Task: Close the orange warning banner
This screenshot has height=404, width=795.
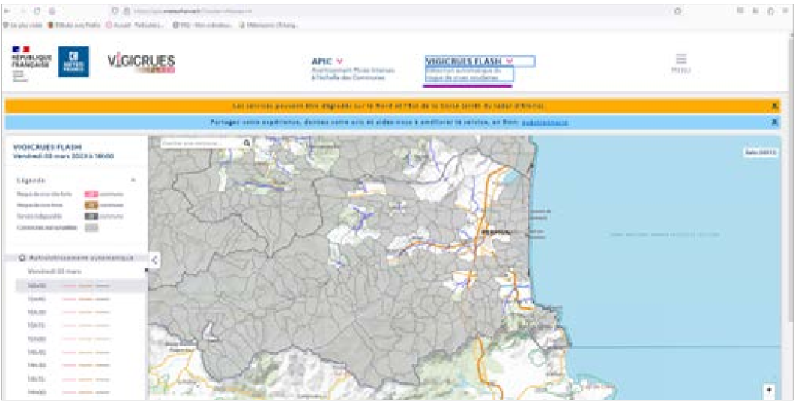Action: (775, 106)
